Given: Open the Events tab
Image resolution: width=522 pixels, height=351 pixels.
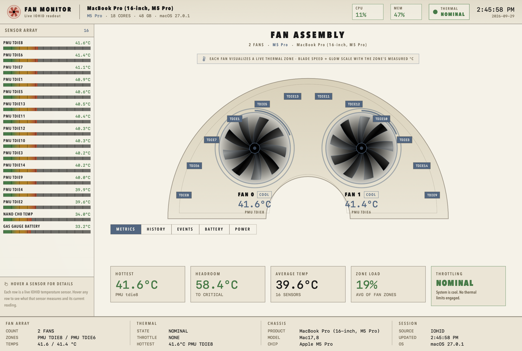Looking at the screenshot, I should [x=185, y=229].
